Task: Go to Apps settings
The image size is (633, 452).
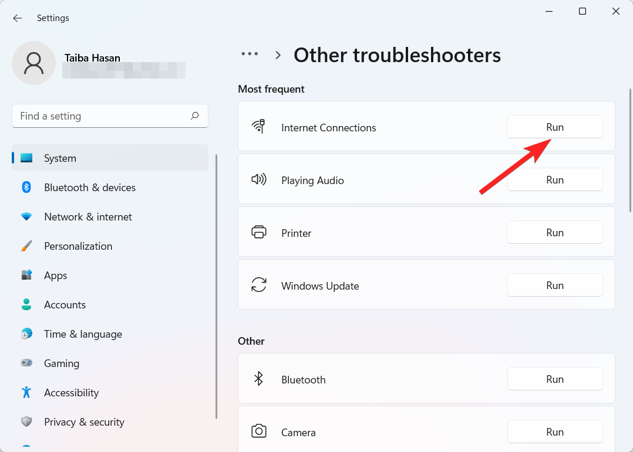Action: [x=55, y=276]
